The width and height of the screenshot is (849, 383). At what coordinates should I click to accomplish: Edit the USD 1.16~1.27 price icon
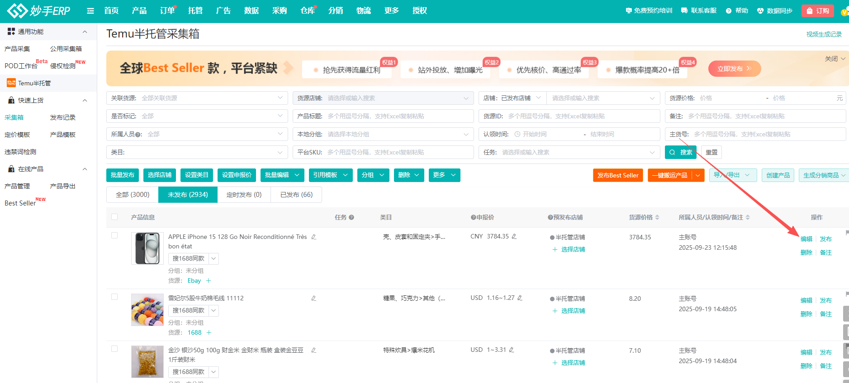[520, 298]
